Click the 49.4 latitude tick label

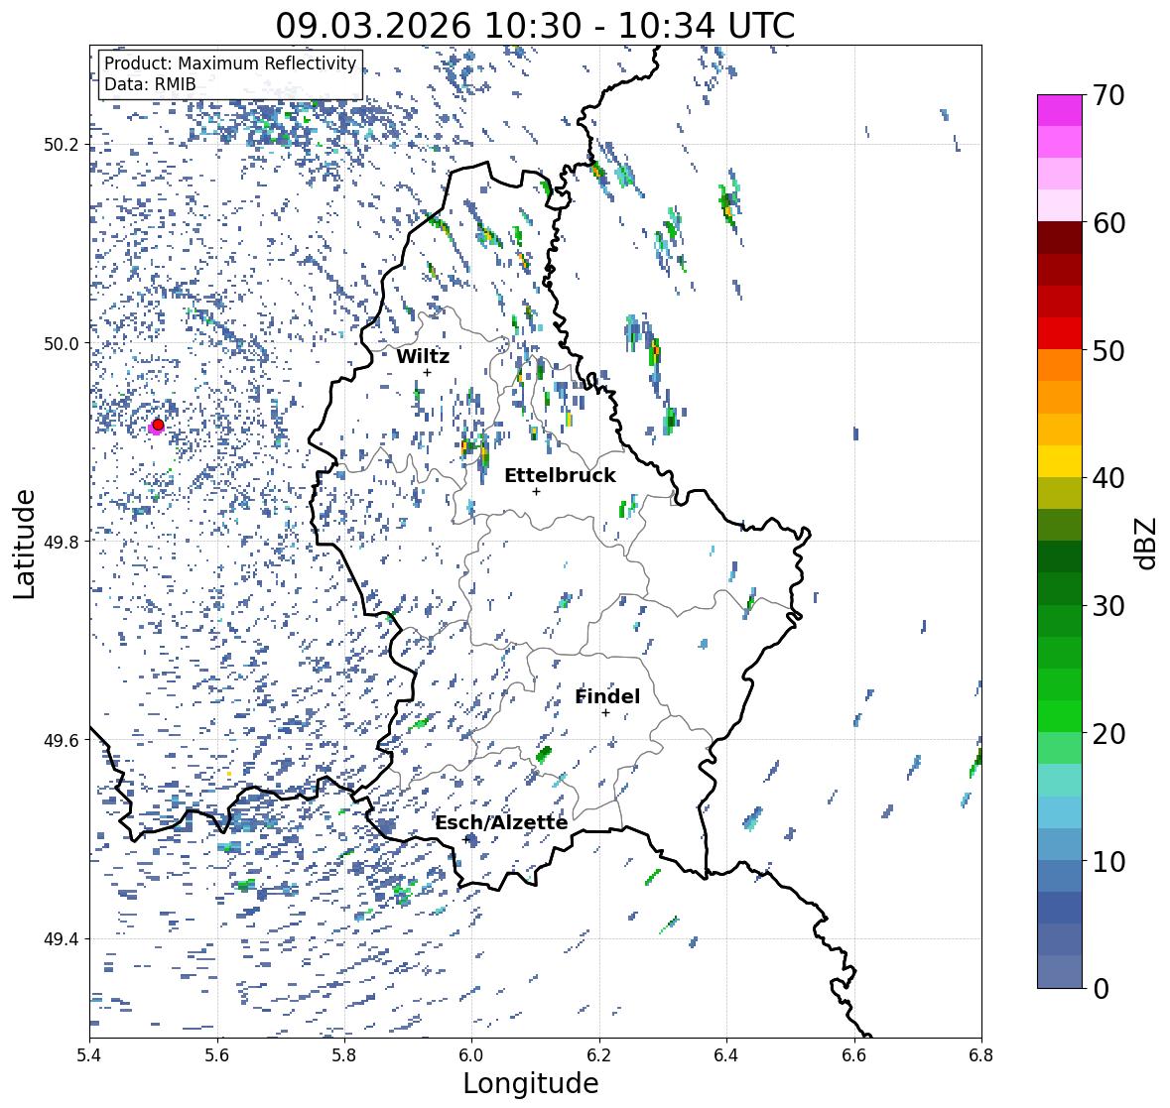tap(61, 939)
